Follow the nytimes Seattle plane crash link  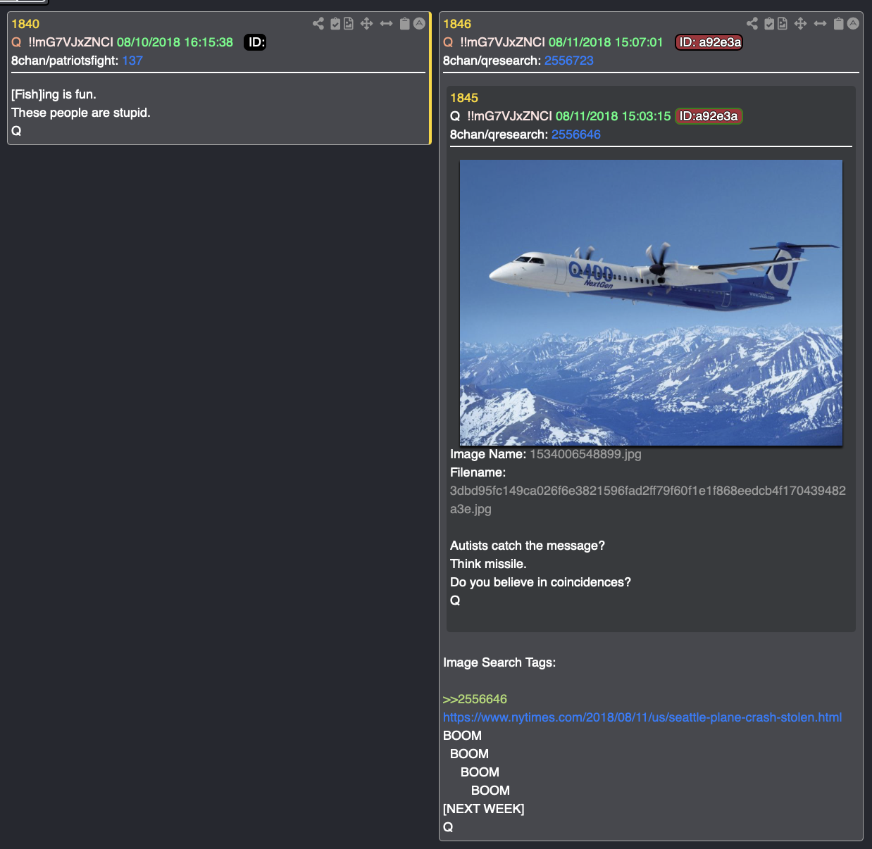tap(642, 717)
